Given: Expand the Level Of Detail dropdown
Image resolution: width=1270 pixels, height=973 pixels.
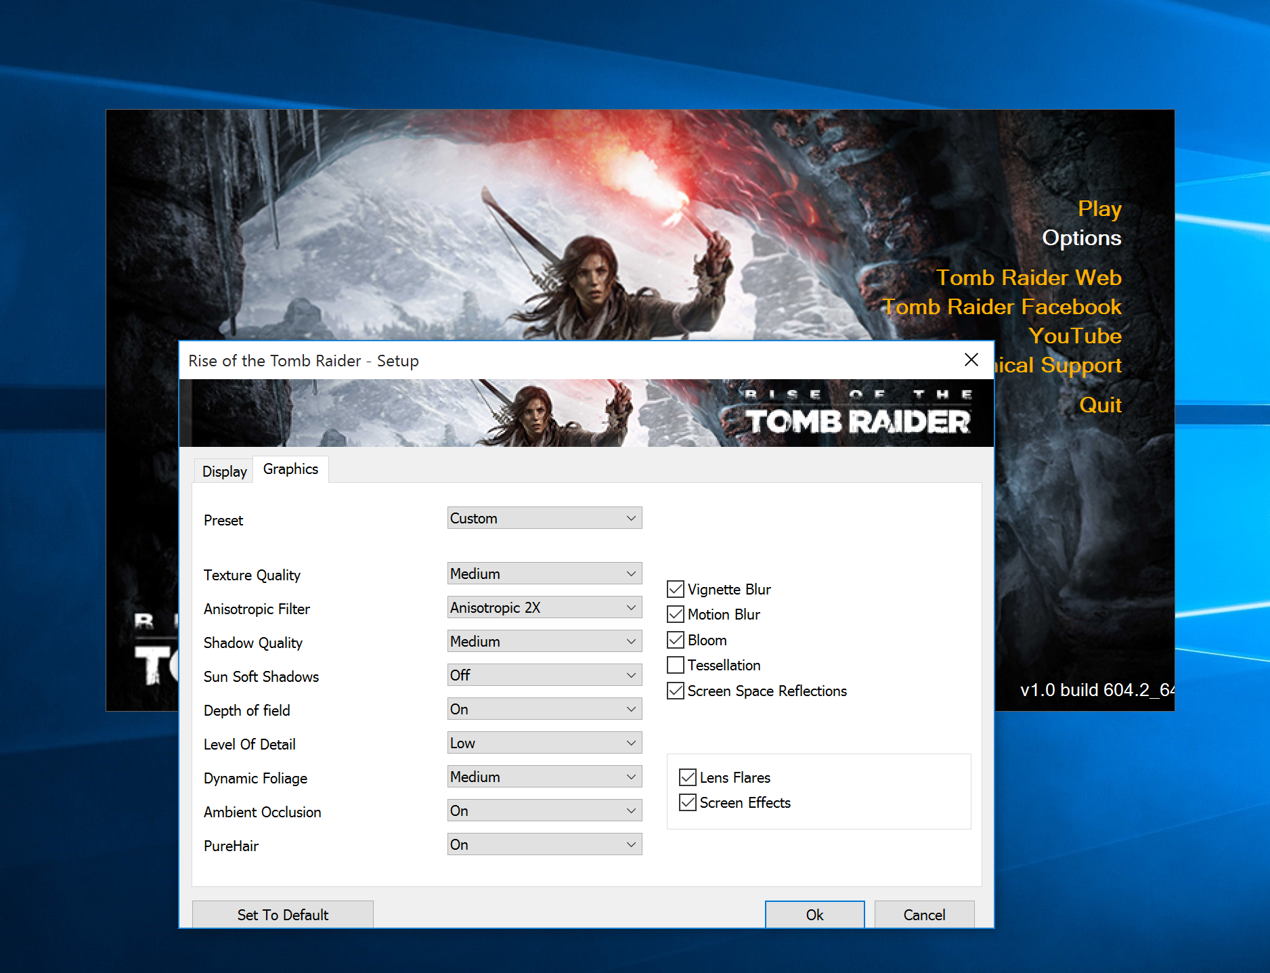Looking at the screenshot, I should pyautogui.click(x=544, y=743).
